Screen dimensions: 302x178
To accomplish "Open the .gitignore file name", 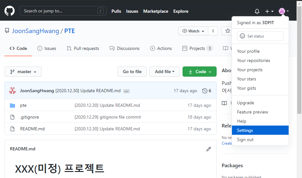I will (x=30, y=117).
